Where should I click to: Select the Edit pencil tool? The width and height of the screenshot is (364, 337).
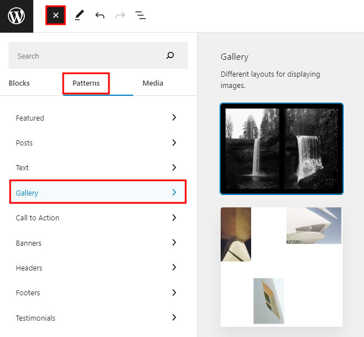click(x=78, y=16)
